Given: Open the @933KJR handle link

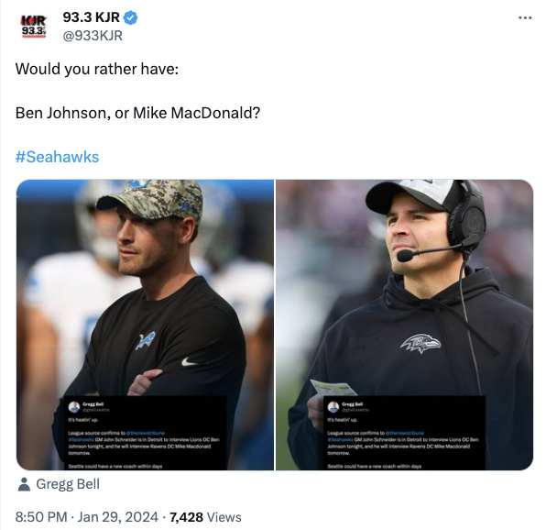Looking at the screenshot, I should tap(93, 36).
